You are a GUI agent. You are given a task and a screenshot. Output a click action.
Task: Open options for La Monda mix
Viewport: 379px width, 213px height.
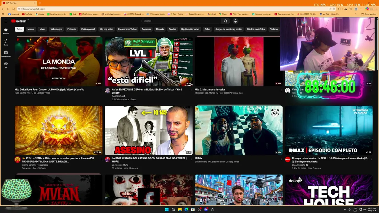point(101,90)
